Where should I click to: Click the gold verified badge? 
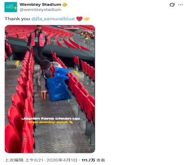pyautogui.click(x=65, y=4)
